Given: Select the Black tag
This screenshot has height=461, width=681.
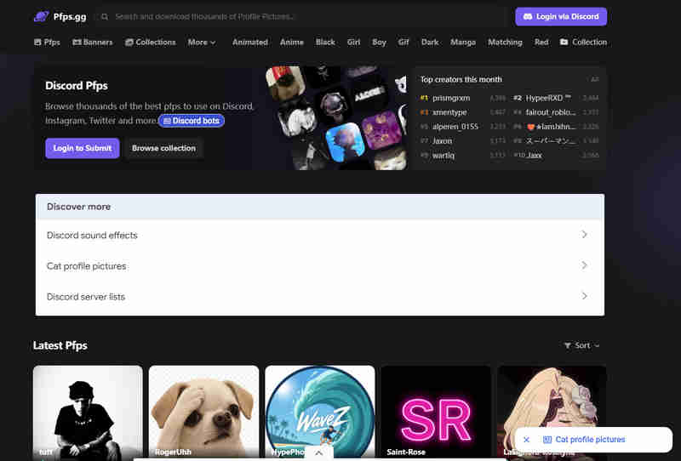Looking at the screenshot, I should click(x=325, y=43).
